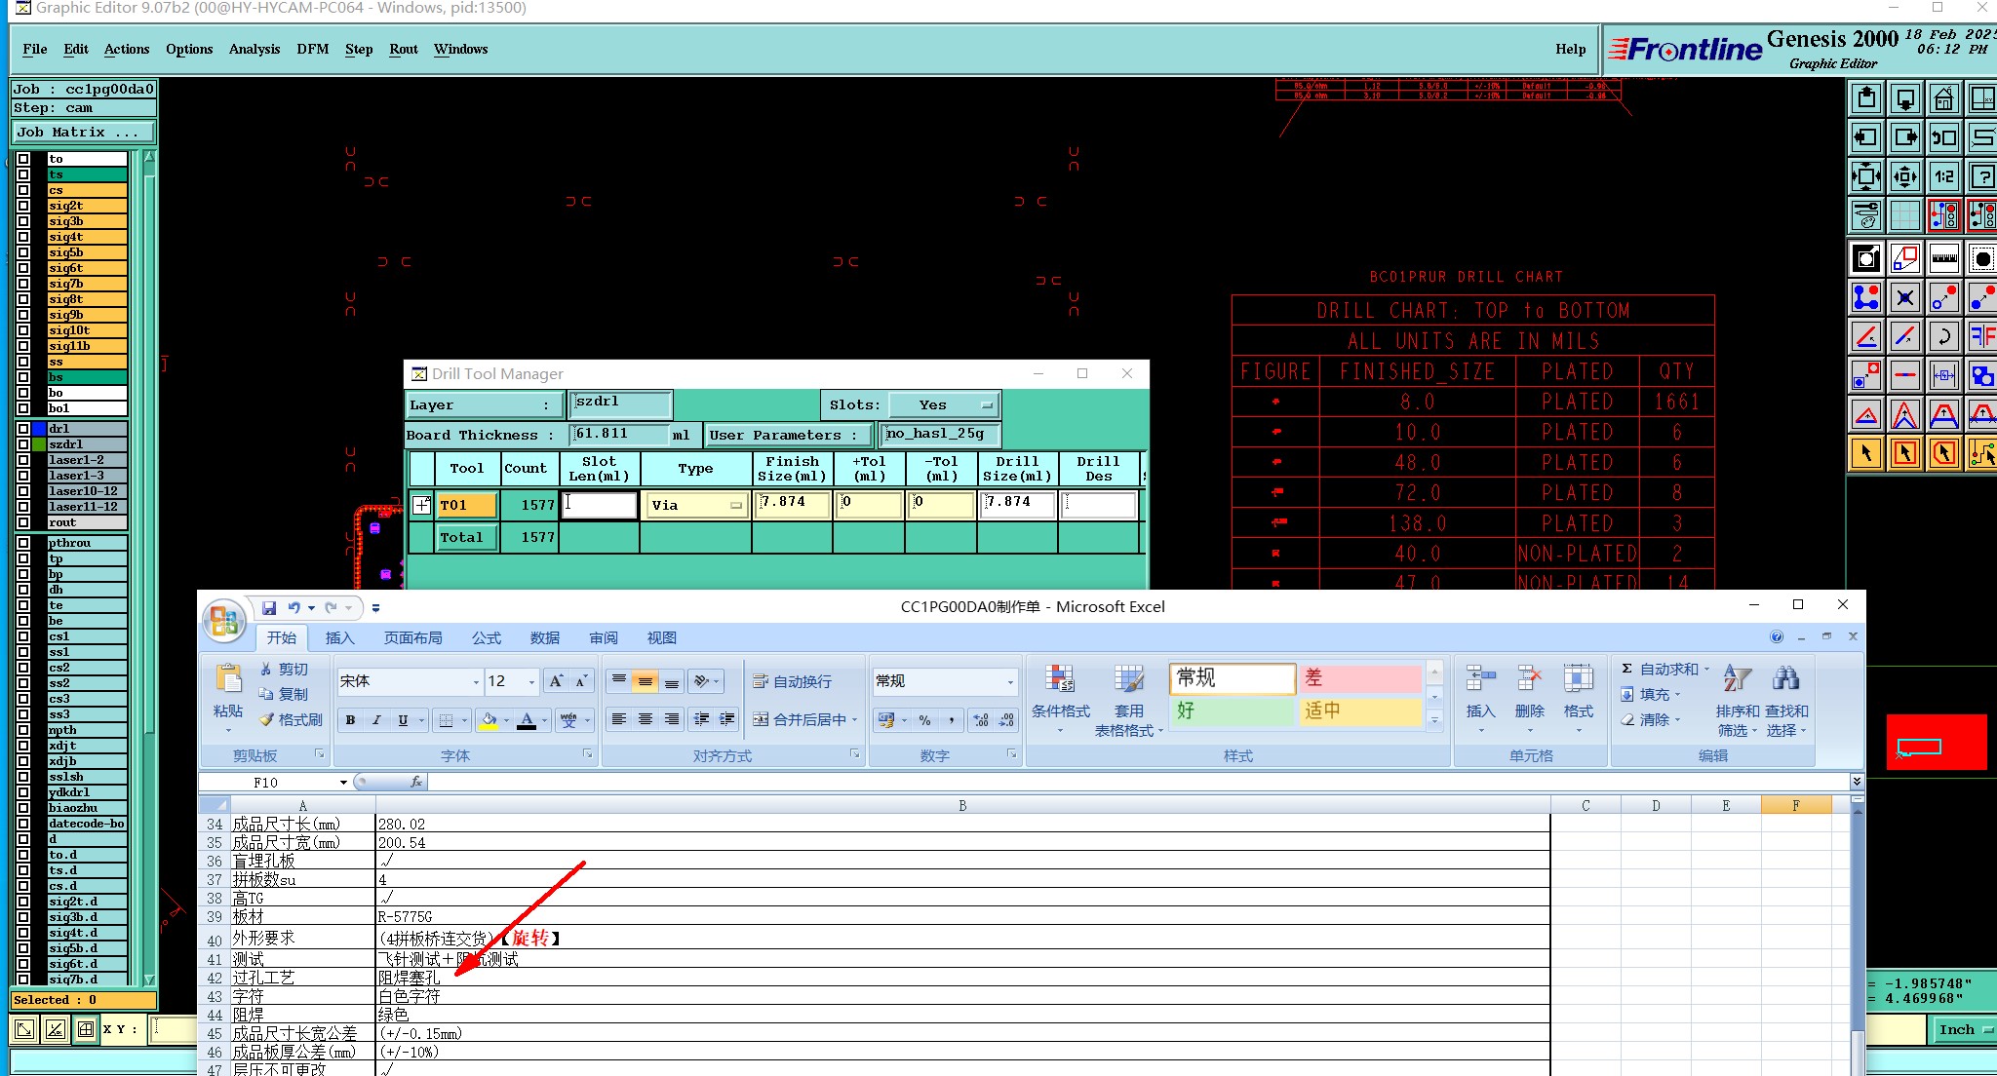Screen dimensions: 1997x1076
Task: Open the Analysis menu
Action: [x=254, y=49]
